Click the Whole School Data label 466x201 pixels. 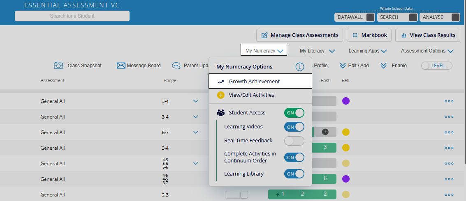coord(396,9)
